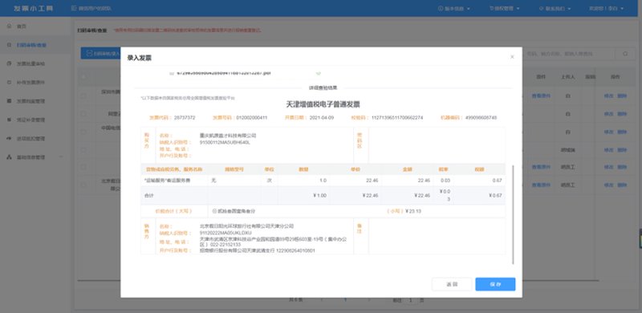Click 修改 in the 中国电信 row
Screen dimensions: 642x313
click(608, 132)
